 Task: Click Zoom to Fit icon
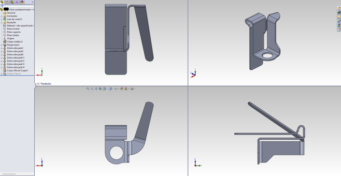[88, 89]
